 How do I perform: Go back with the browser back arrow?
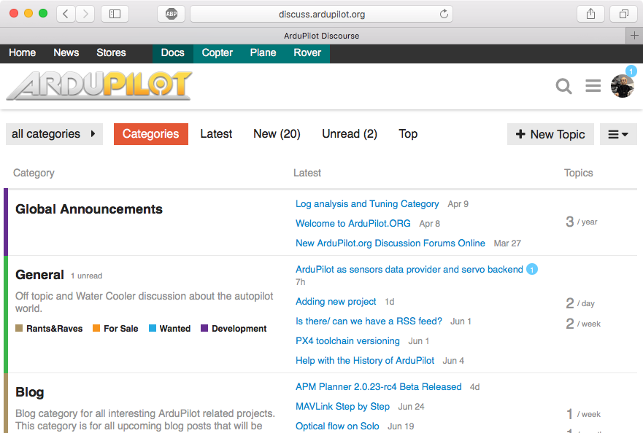66,14
